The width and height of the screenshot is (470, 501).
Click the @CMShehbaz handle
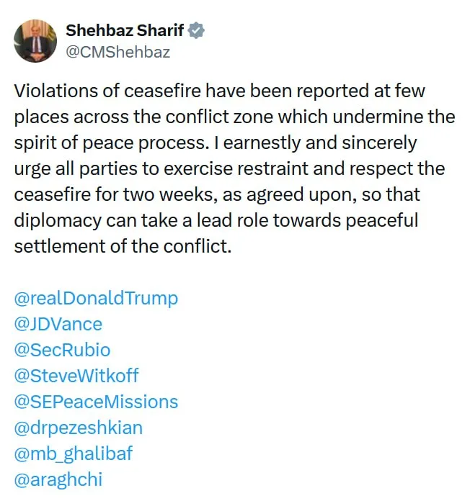tap(117, 52)
